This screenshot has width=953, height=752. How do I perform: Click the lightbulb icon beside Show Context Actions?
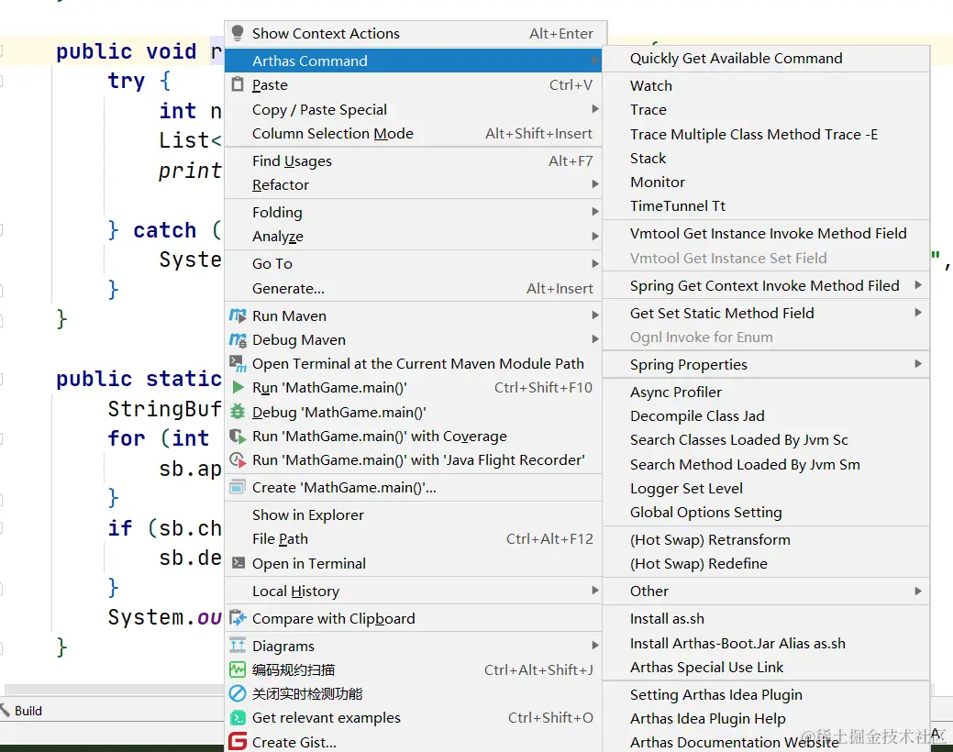click(238, 33)
